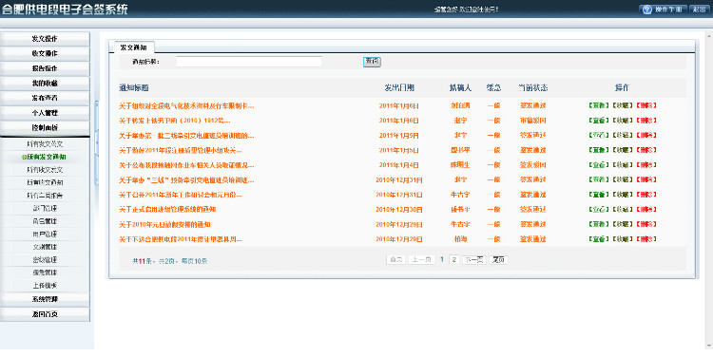Image resolution: width=713 pixels, height=357 pixels.
Task: Click 删除 for the 1912号 notice
Action: (646, 121)
